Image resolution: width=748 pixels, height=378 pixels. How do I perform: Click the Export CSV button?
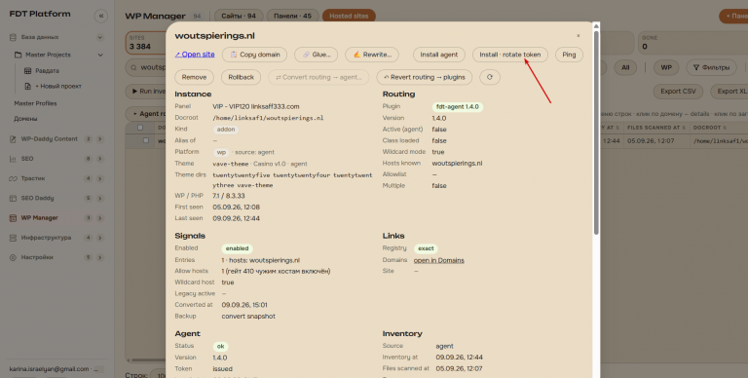pos(678,92)
